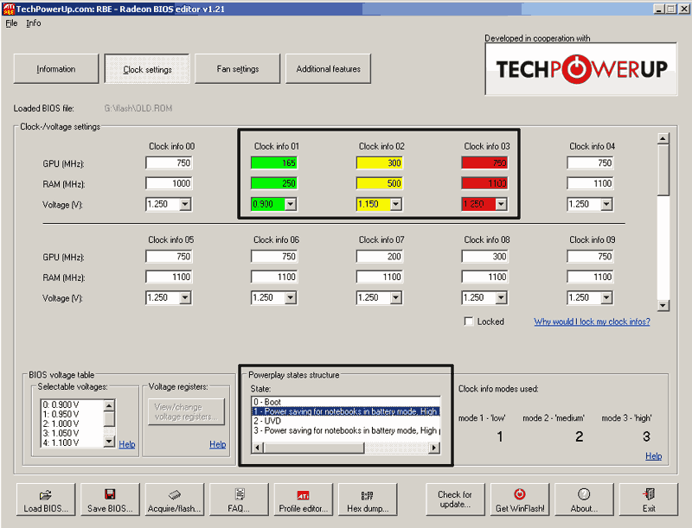
Task: Open the About dialog button
Action: coord(584,500)
